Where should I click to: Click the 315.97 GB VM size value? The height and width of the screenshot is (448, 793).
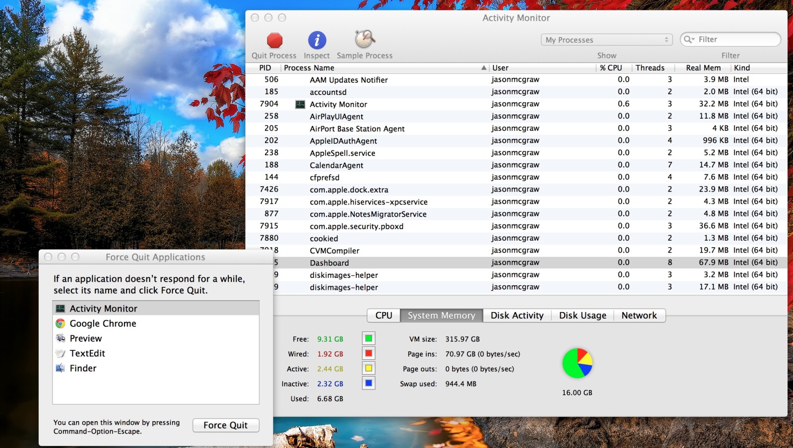coord(463,339)
